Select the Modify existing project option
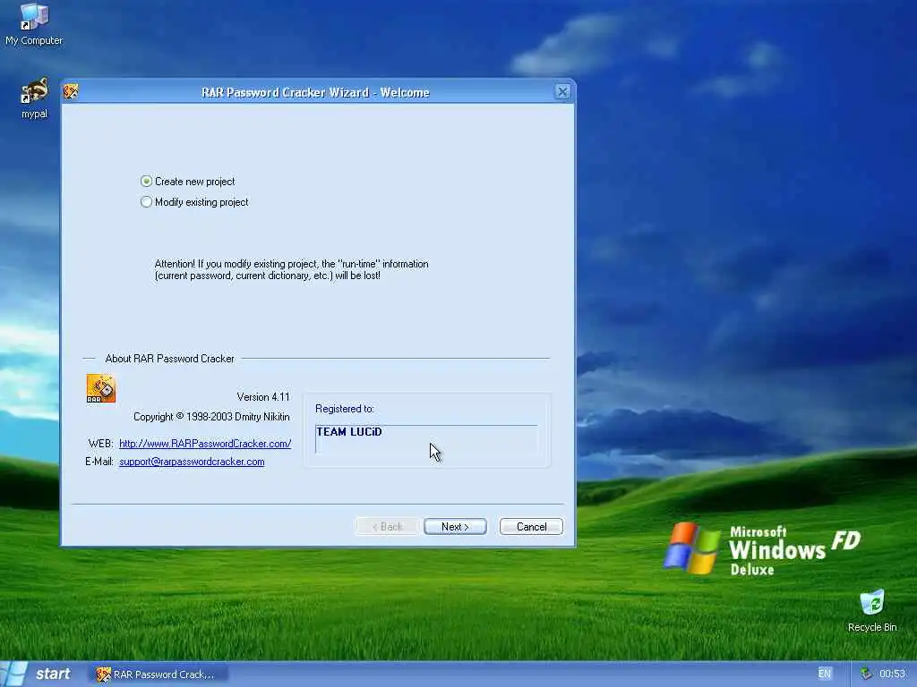Image resolution: width=917 pixels, height=687 pixels. tap(194, 202)
